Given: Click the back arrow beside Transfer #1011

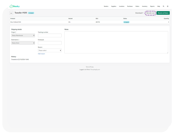Looking at the screenshot, I should (x=11, y=13).
